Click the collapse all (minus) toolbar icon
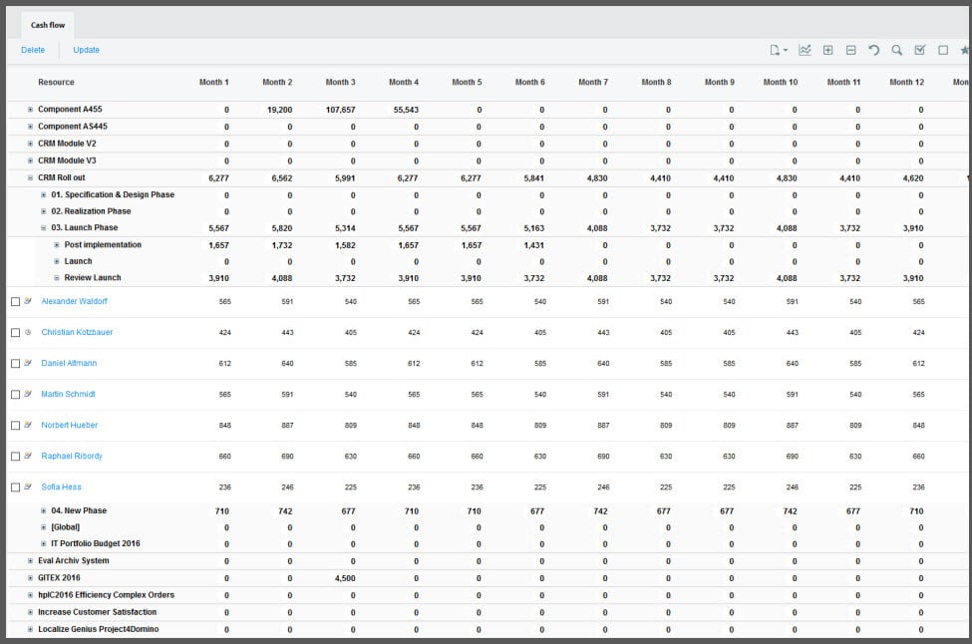This screenshot has height=644, width=972. (x=850, y=50)
